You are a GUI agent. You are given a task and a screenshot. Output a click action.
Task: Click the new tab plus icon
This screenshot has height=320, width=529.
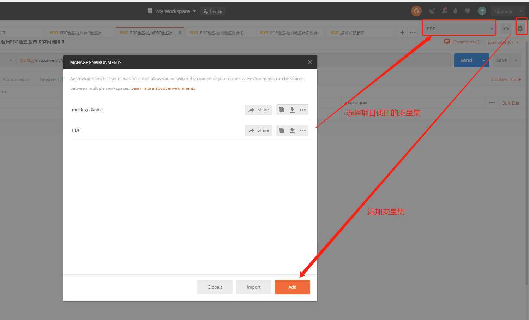402,32
